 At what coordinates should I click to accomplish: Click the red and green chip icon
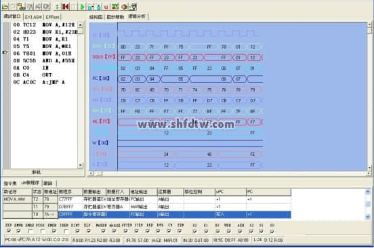click(x=115, y=7)
